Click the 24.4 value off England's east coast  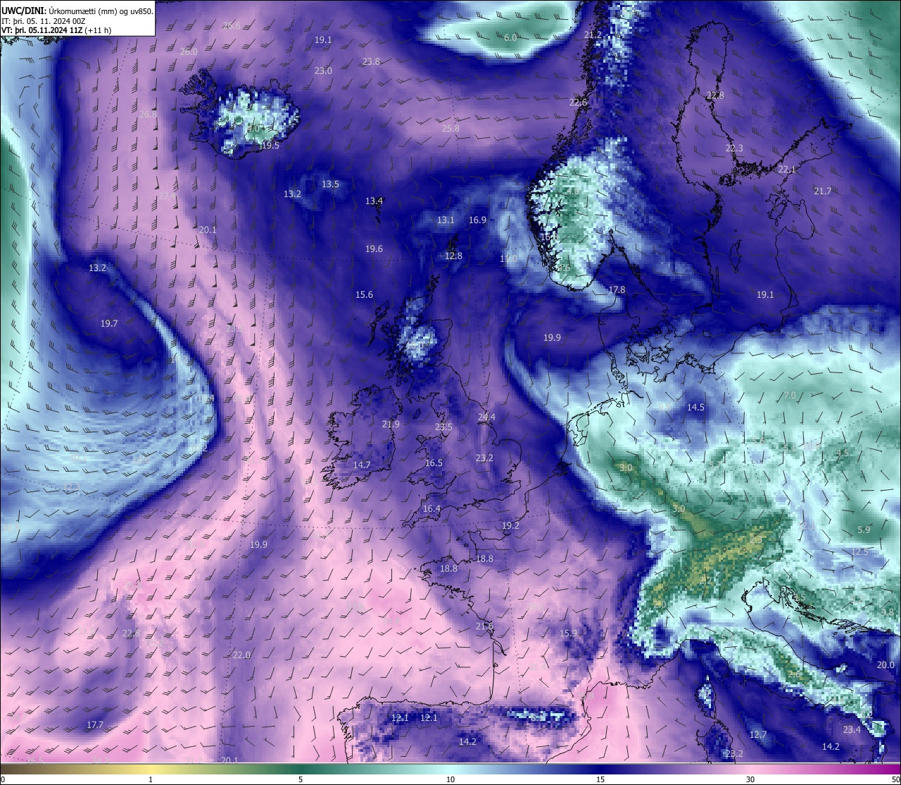coord(486,417)
